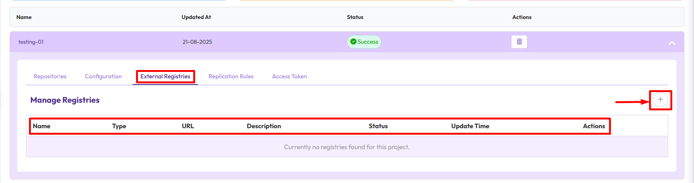The height and width of the screenshot is (183, 694).
Task: Collapse the testing-01 project row chevron
Action: (672, 43)
